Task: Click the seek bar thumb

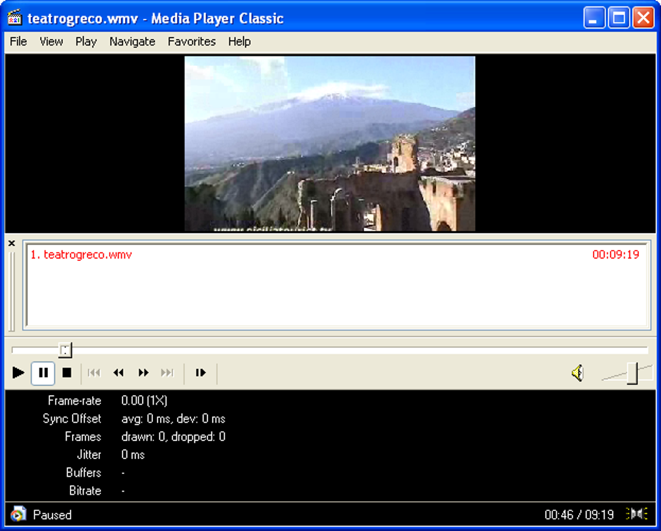Action: pos(65,350)
